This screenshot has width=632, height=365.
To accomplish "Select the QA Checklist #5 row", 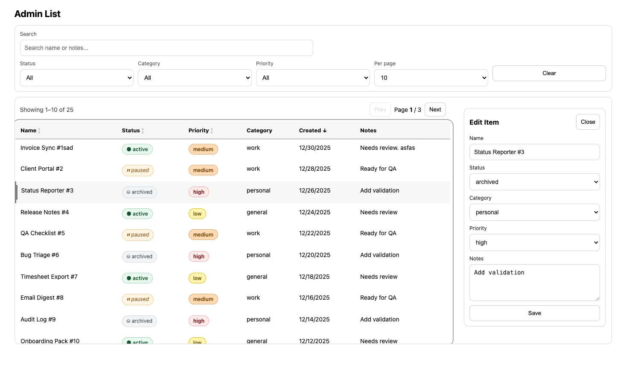I will coord(233,235).
